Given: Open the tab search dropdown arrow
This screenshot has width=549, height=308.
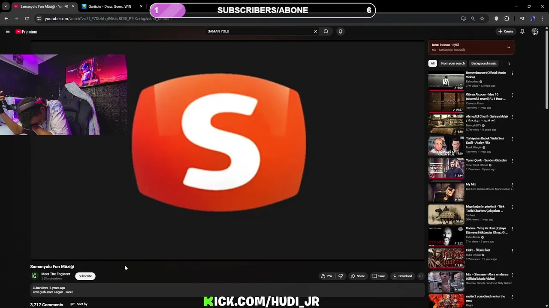Looking at the screenshot, I should pyautogui.click(x=6, y=6).
